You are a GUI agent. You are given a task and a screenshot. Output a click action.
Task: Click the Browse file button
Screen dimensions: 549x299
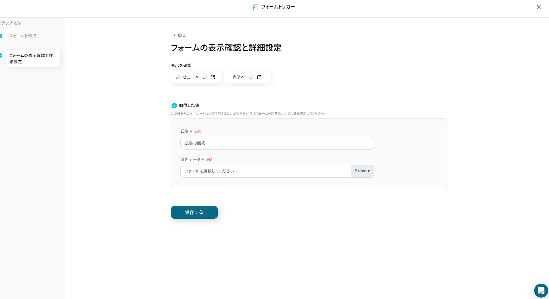(362, 171)
